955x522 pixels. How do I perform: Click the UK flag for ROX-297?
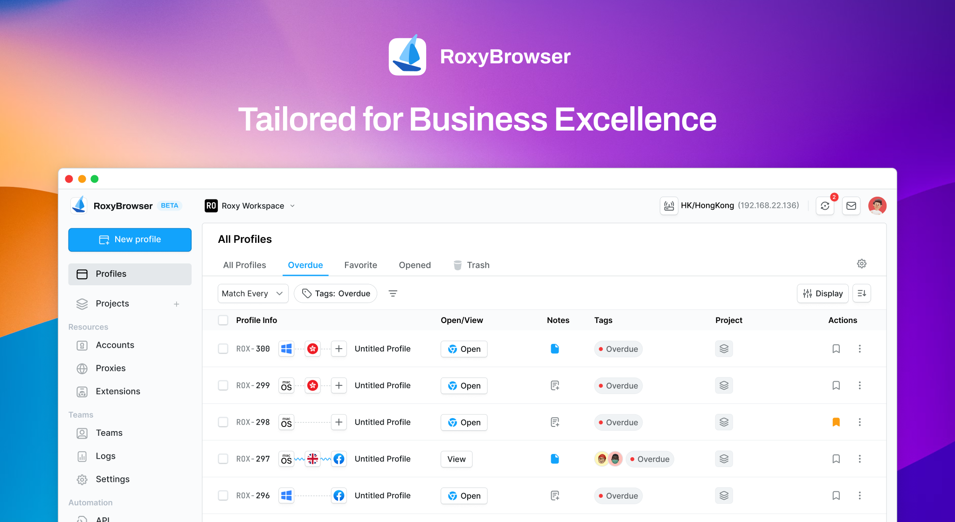coord(313,459)
